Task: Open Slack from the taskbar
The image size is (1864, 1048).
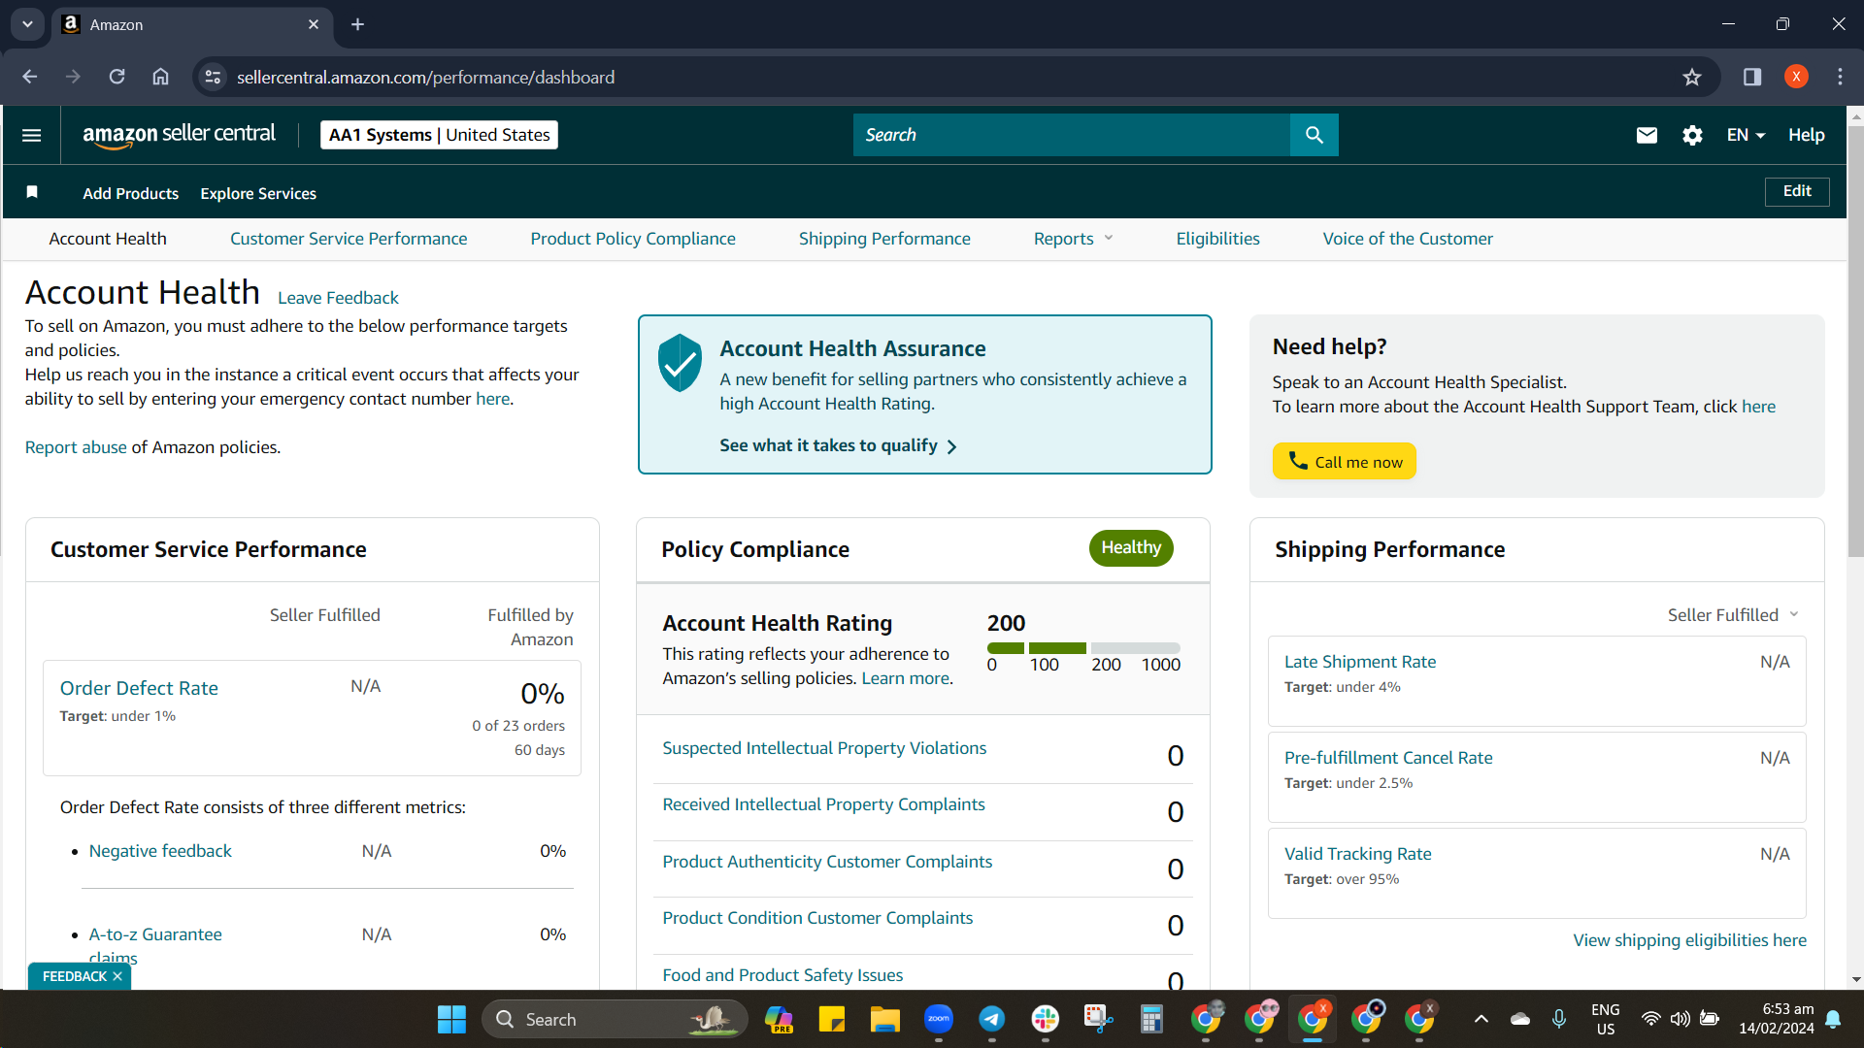Action: click(1045, 1019)
